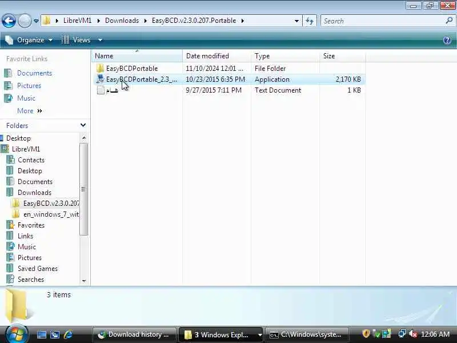457x343 pixels.
Task: Click the 9/27/2015 7:11 PM date cell
Action: point(214,90)
